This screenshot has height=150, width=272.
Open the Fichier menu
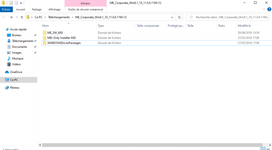[x=6, y=9]
